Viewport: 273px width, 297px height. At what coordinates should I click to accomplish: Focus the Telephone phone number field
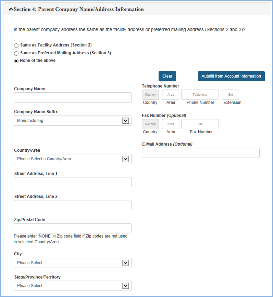click(200, 95)
